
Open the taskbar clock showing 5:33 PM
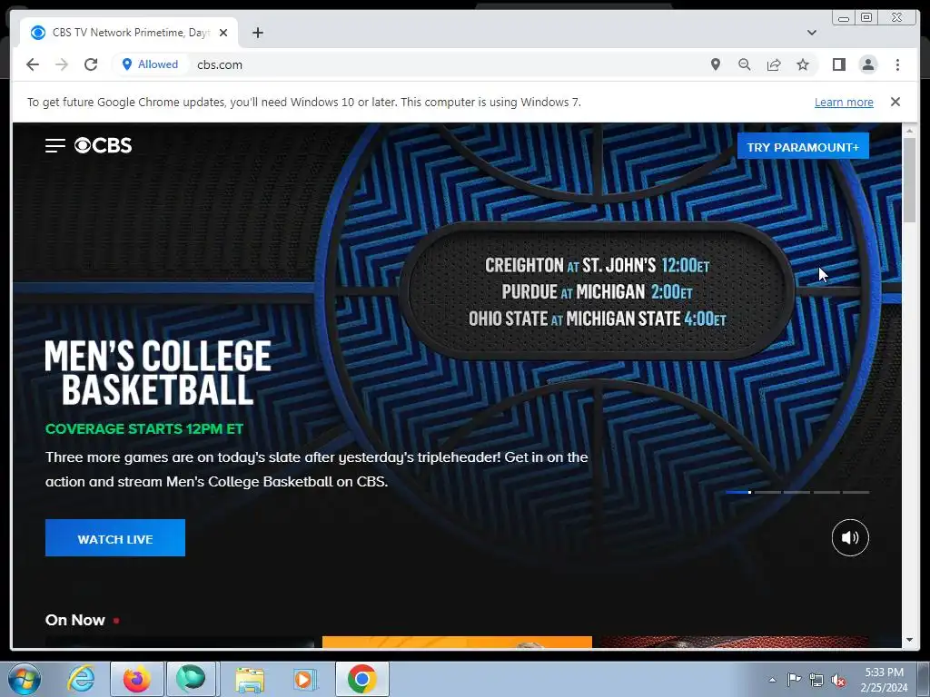pyautogui.click(x=884, y=680)
